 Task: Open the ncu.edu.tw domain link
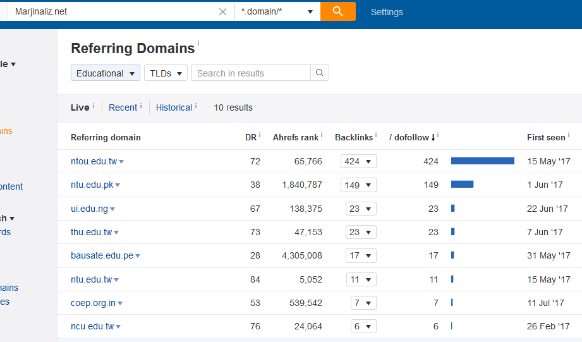tap(92, 326)
